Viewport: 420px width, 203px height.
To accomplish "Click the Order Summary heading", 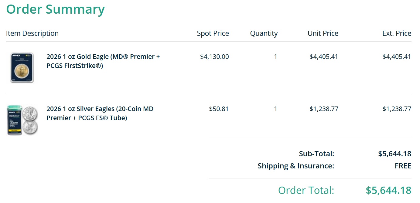I will click(x=55, y=9).
